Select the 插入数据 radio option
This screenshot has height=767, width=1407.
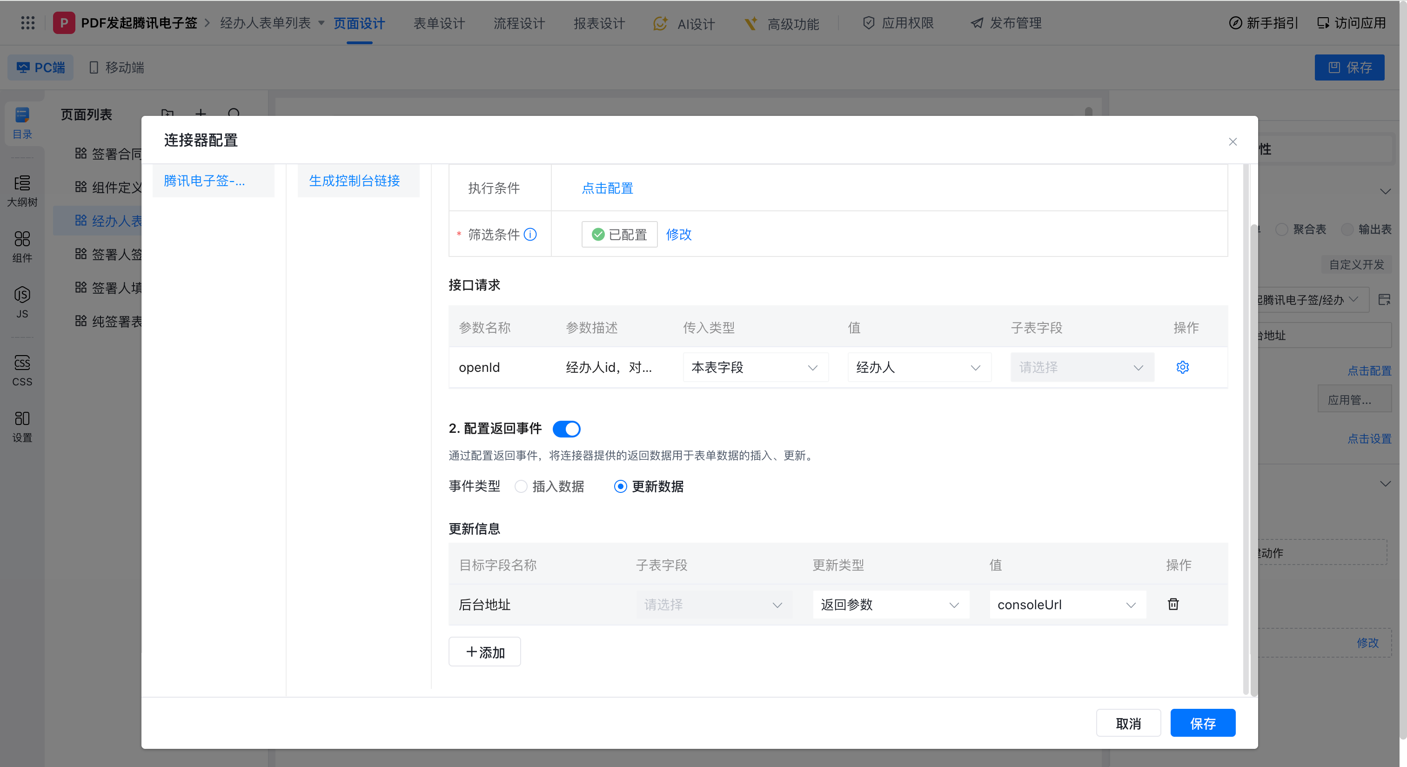point(521,486)
